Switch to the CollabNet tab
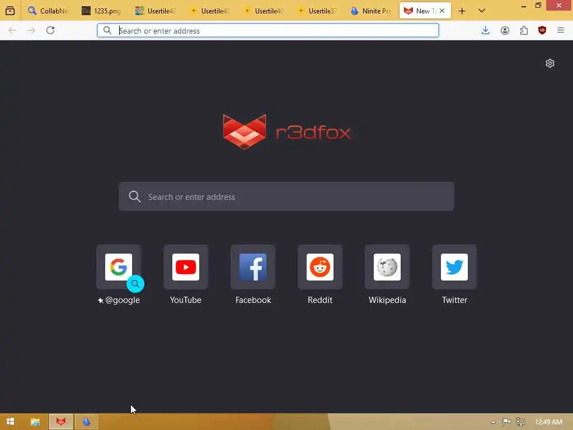This screenshot has width=573, height=430. coord(48,11)
